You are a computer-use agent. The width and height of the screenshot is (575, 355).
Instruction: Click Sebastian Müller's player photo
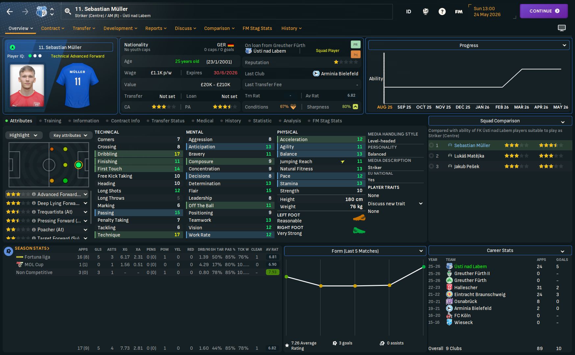[x=27, y=86]
